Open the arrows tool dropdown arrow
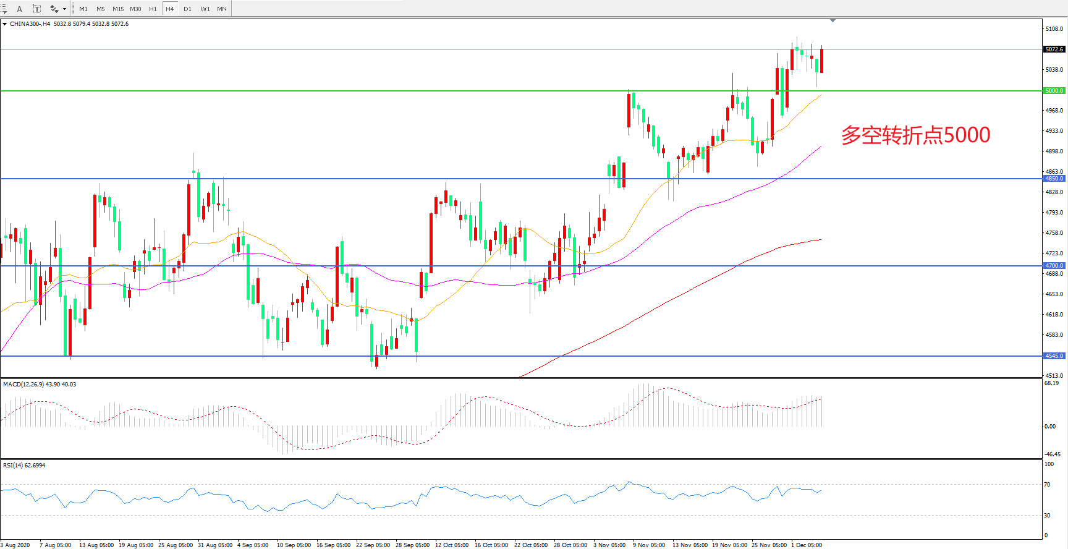The image size is (1068, 549). (64, 9)
